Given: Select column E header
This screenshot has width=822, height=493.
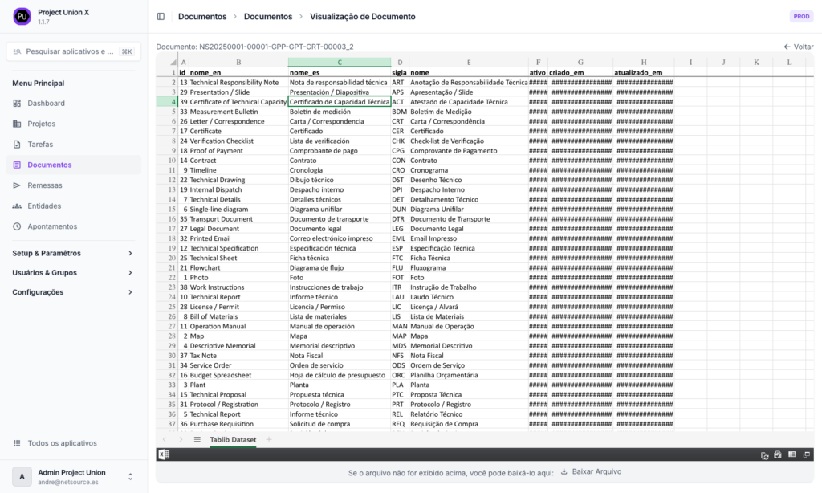Looking at the screenshot, I should pyautogui.click(x=469, y=63).
